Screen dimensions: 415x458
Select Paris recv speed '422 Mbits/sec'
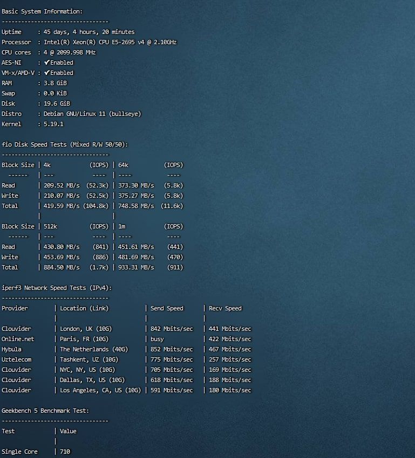(x=230, y=339)
